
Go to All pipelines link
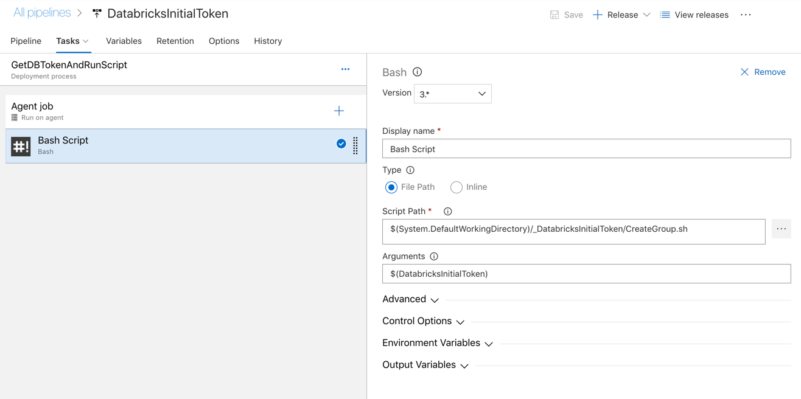42,13
